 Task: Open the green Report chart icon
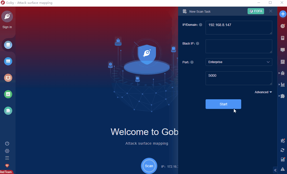(8, 94)
